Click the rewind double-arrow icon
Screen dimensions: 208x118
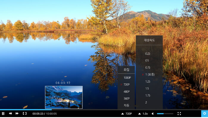click(10, 113)
